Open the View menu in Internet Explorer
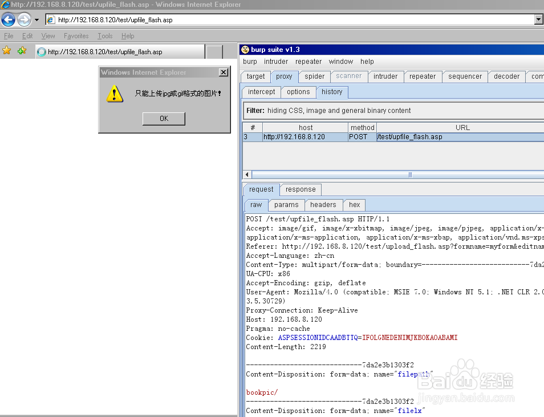Image resolution: width=544 pixels, height=417 pixels. click(x=48, y=36)
